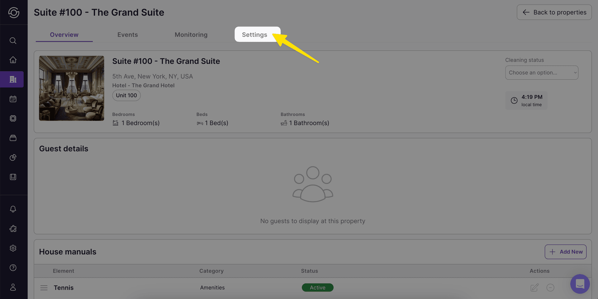The width and height of the screenshot is (598, 299).
Task: Open the Cleaning status option selector
Action: 542,73
